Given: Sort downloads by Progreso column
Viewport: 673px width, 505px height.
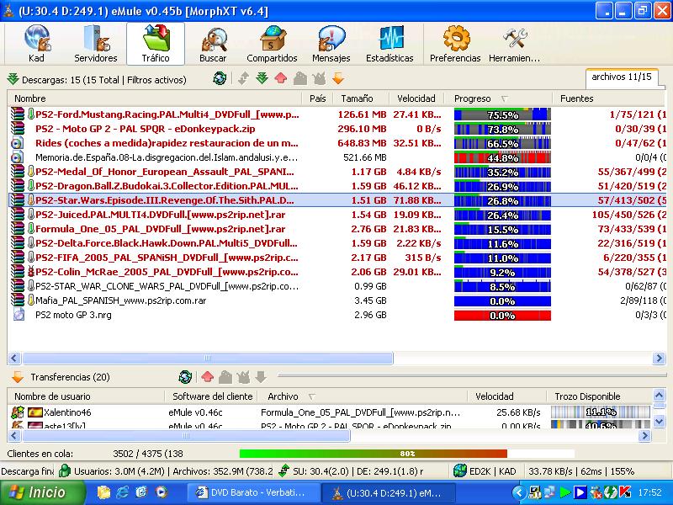Looking at the screenshot, I should [498, 98].
